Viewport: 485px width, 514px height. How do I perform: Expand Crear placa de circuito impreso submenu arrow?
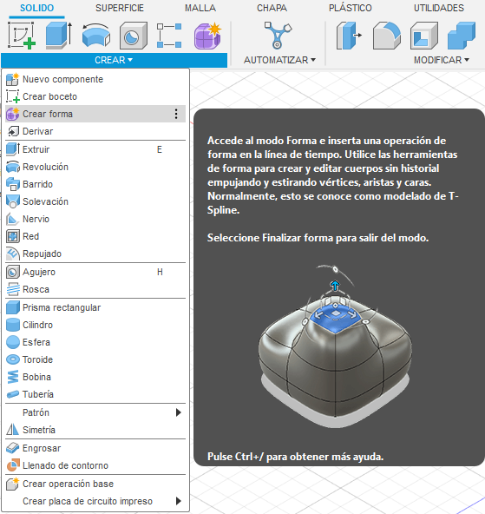(x=179, y=501)
